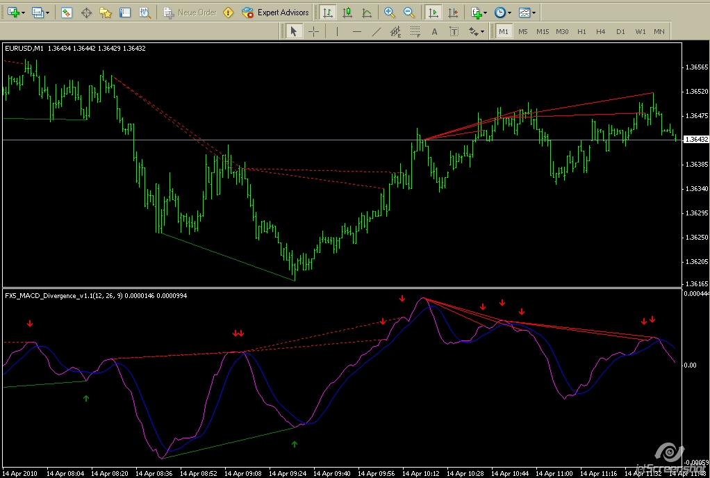Click the 14 Apr 09:24 time label
710x478 pixels.
tap(288, 473)
